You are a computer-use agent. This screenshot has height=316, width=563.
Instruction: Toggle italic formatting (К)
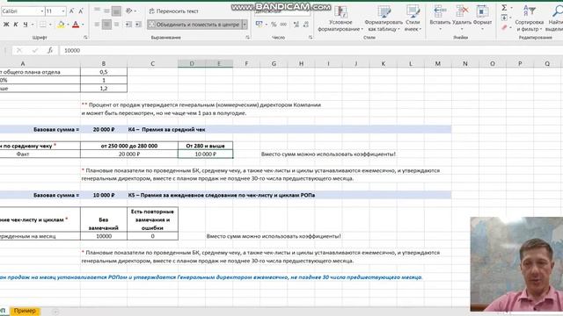pyautogui.click(x=16, y=25)
